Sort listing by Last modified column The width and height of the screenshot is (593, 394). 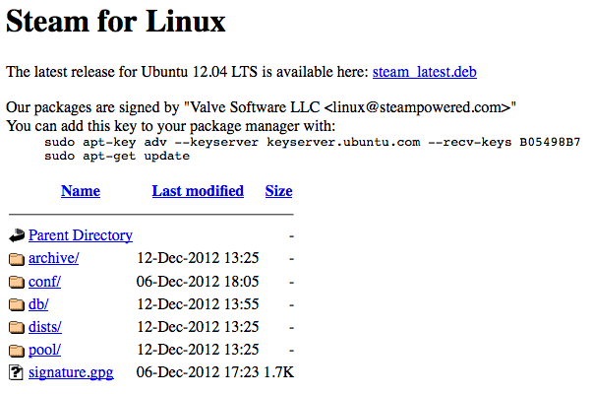click(198, 191)
